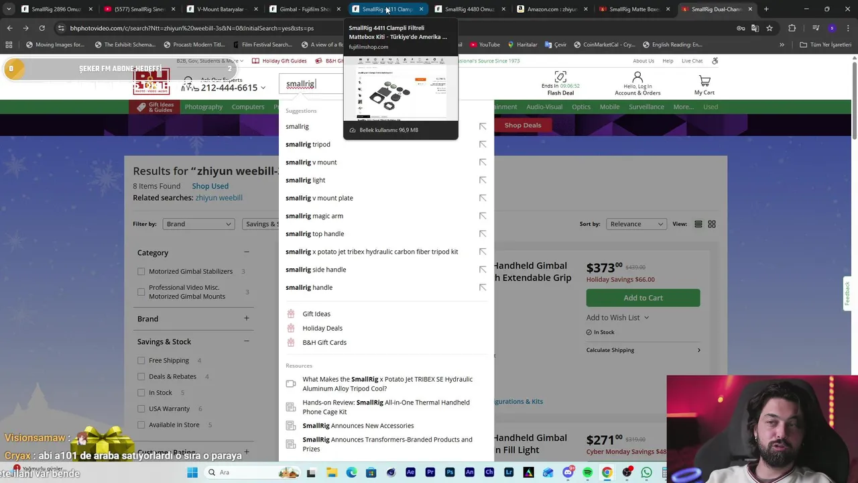Open Calculate Shipping
This screenshot has height=483, width=858.
click(643, 350)
